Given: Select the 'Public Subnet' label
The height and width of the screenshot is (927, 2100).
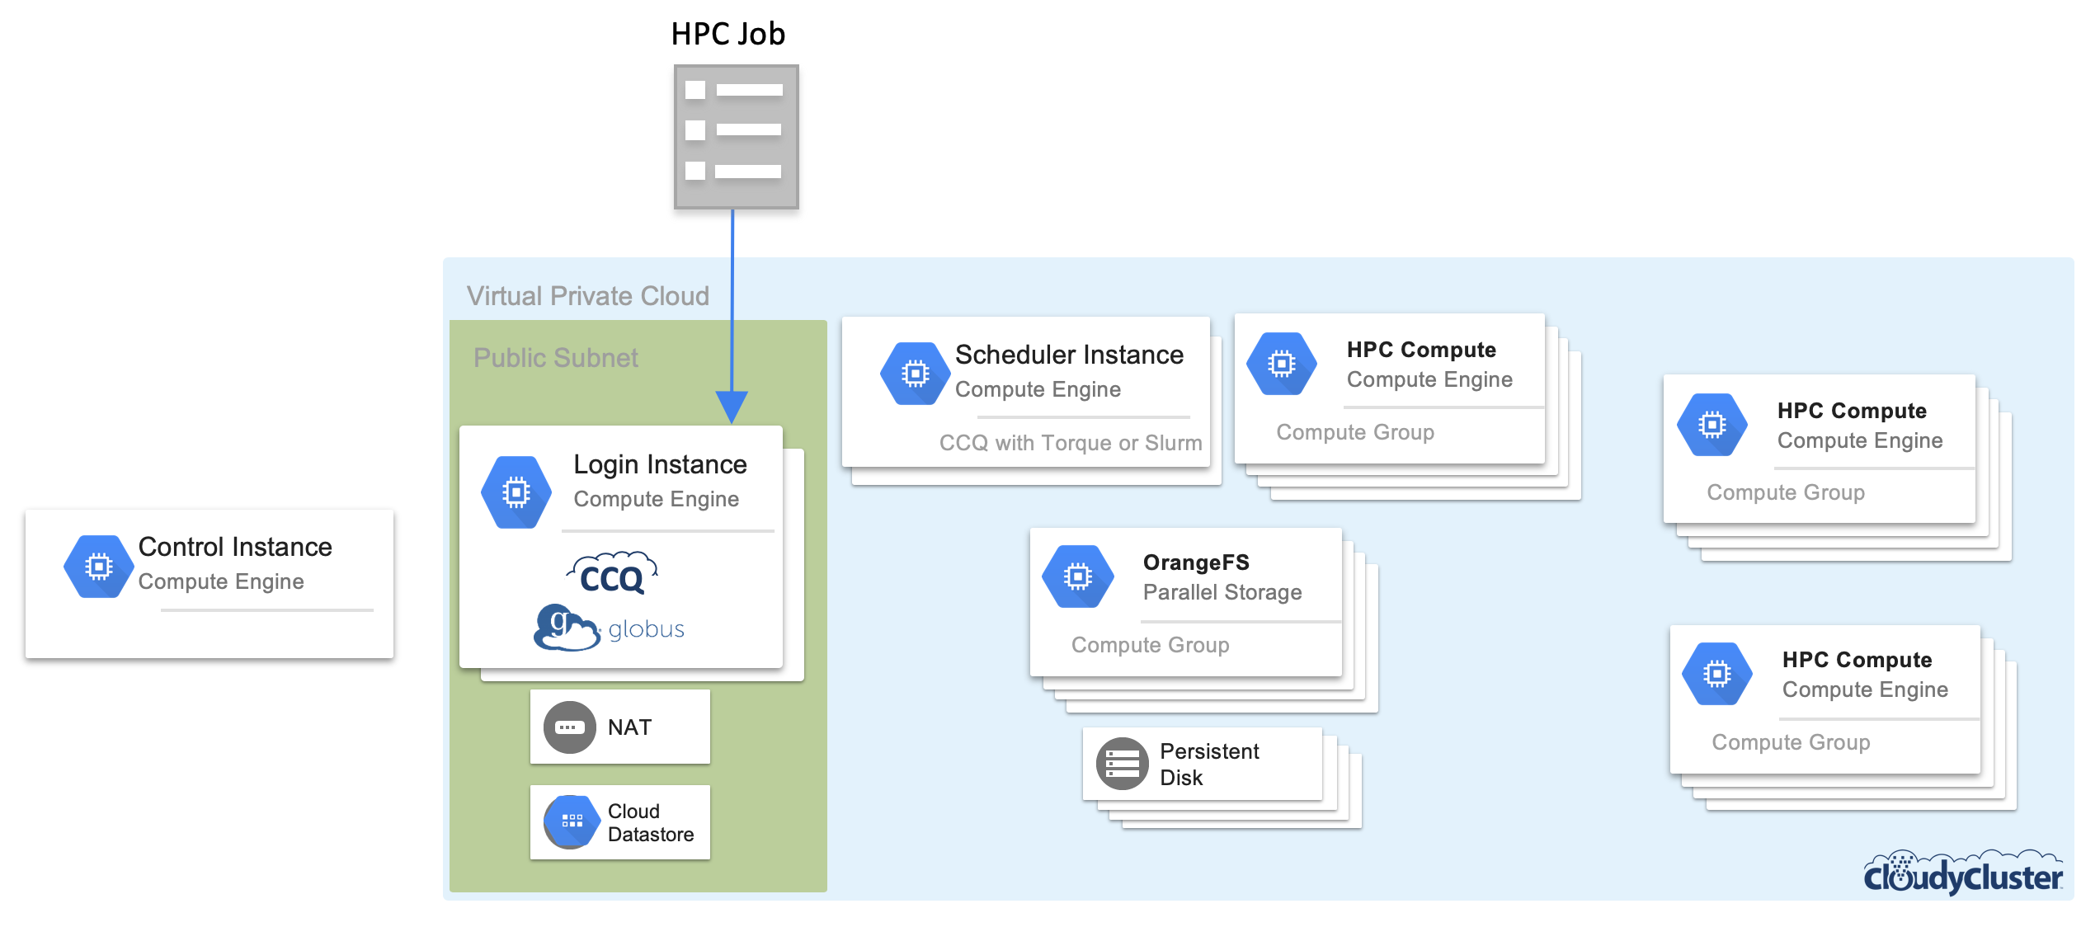Looking at the screenshot, I should [556, 358].
